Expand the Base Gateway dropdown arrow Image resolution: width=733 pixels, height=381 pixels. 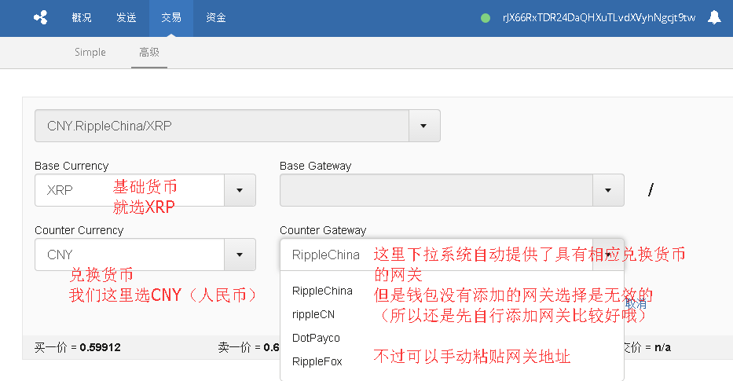click(x=608, y=190)
